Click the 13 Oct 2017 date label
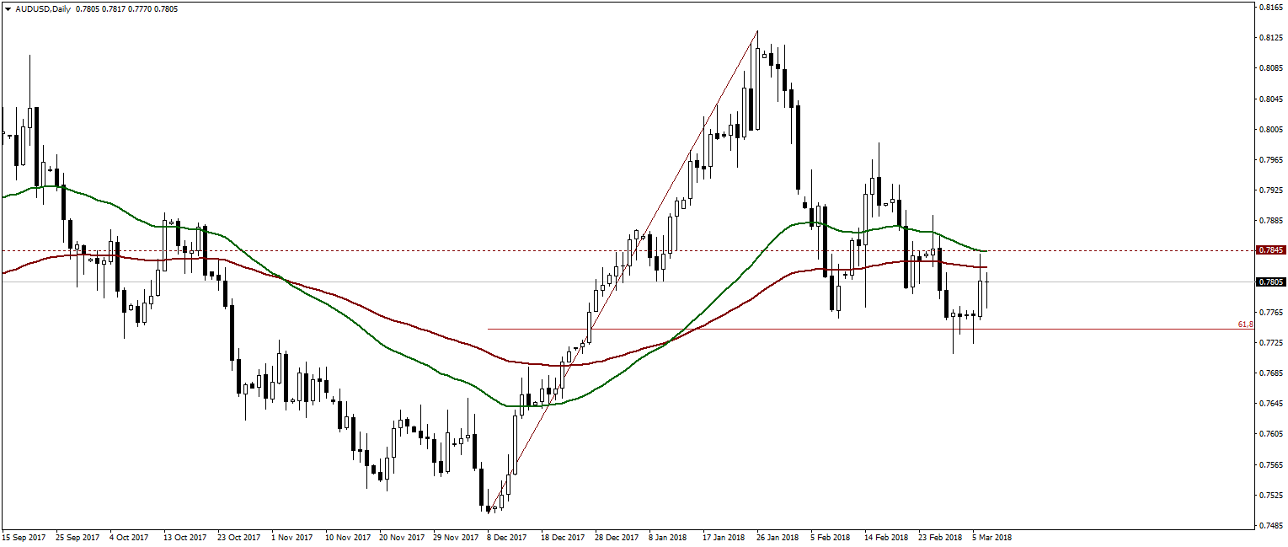 [185, 537]
